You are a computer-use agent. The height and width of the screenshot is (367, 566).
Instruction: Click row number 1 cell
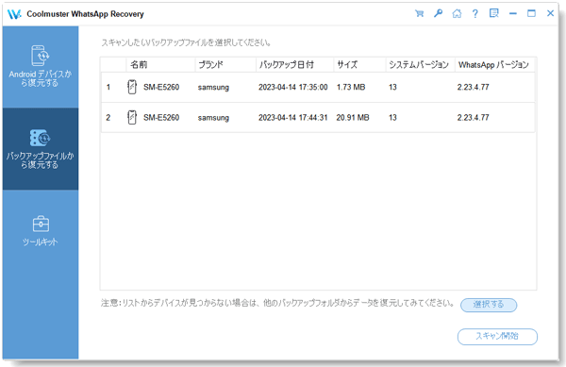(x=108, y=87)
